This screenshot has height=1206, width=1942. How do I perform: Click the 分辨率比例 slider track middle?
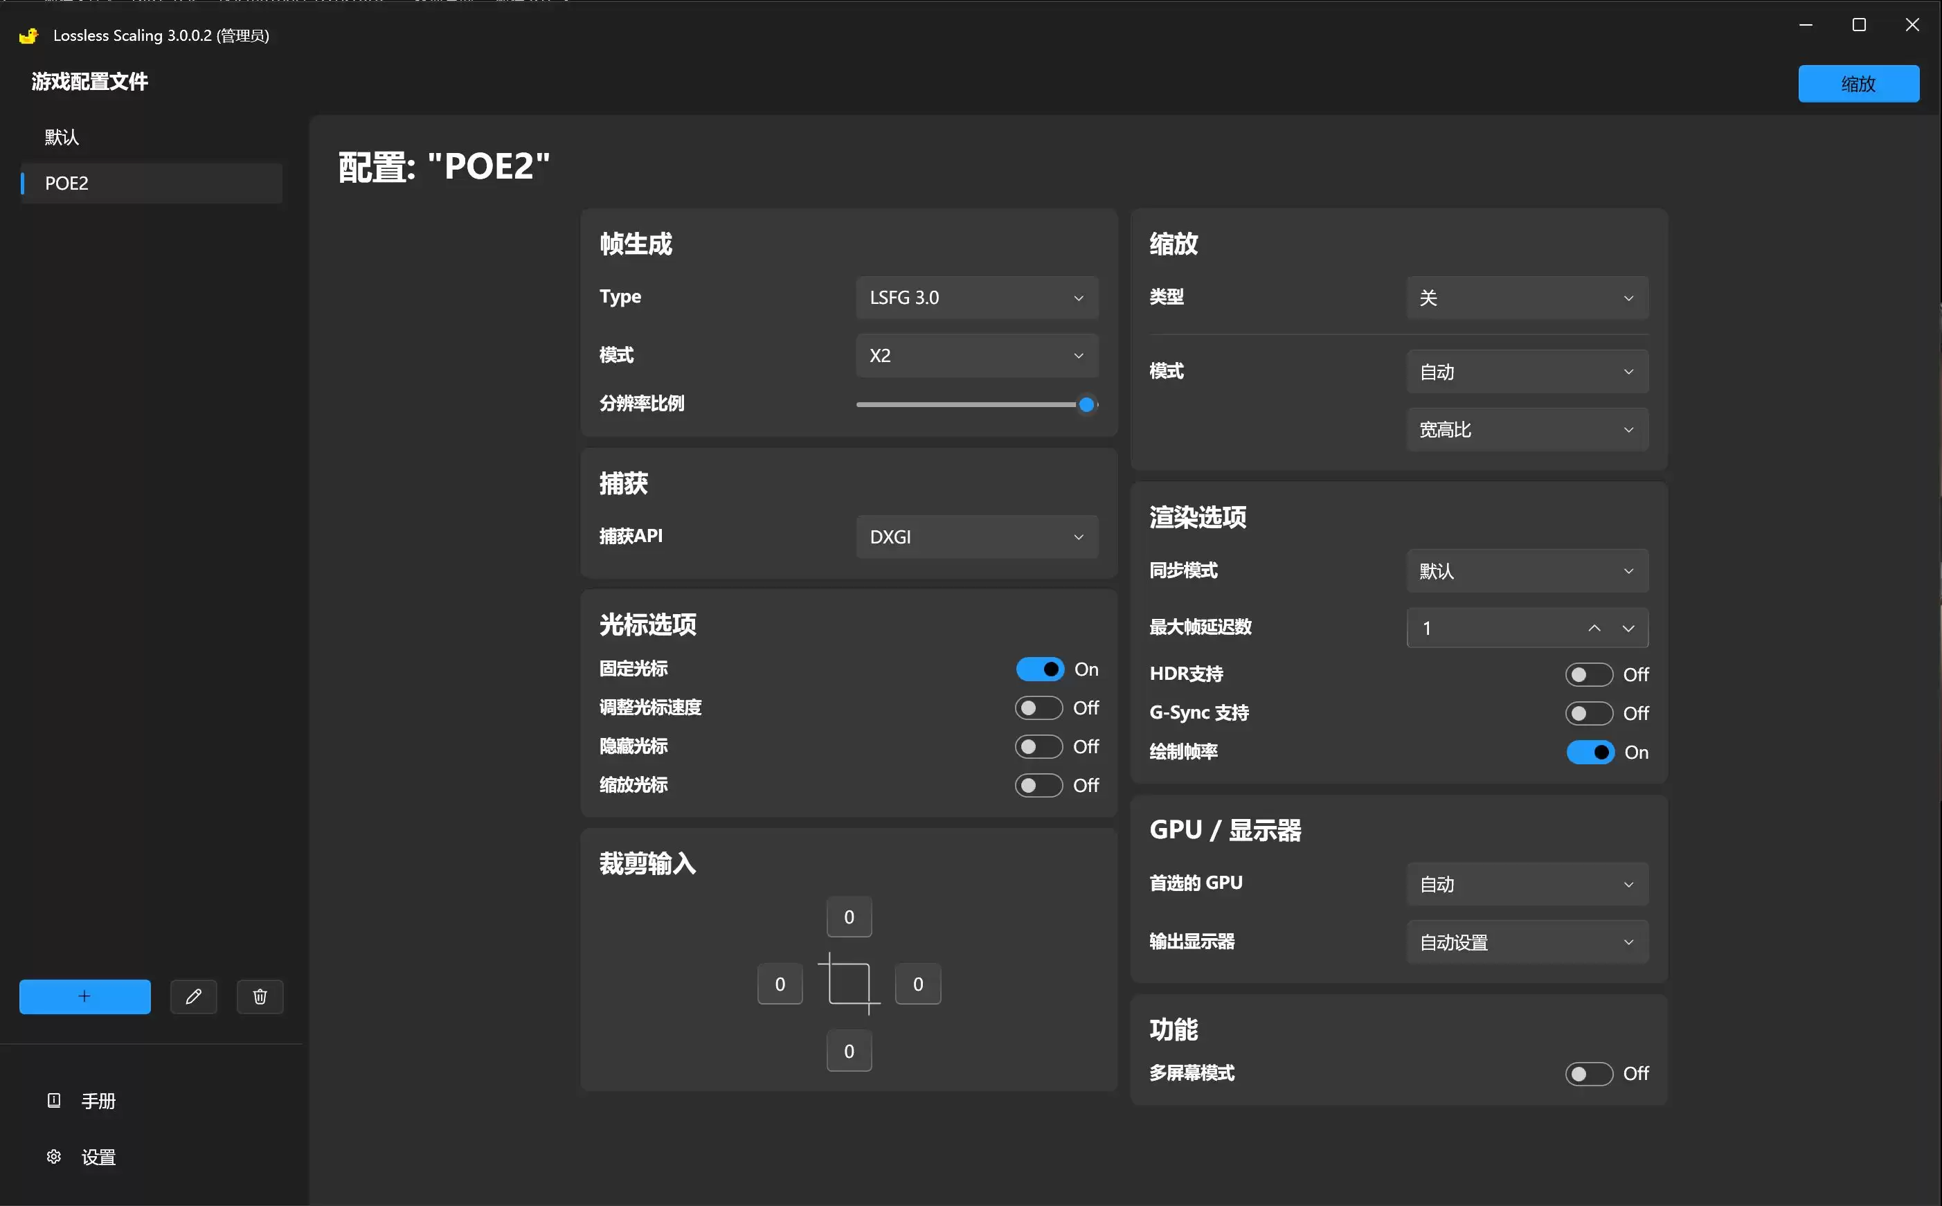[977, 404]
